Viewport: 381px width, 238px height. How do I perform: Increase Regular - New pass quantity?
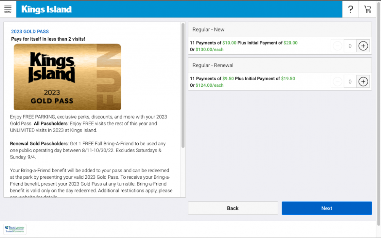(x=363, y=46)
